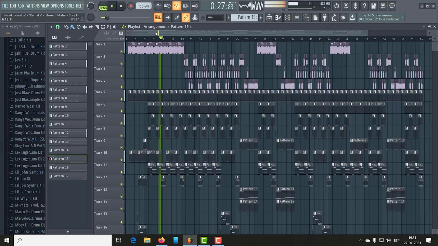Click the red record button
This screenshot has height=246, width=438.
(x=131, y=6)
